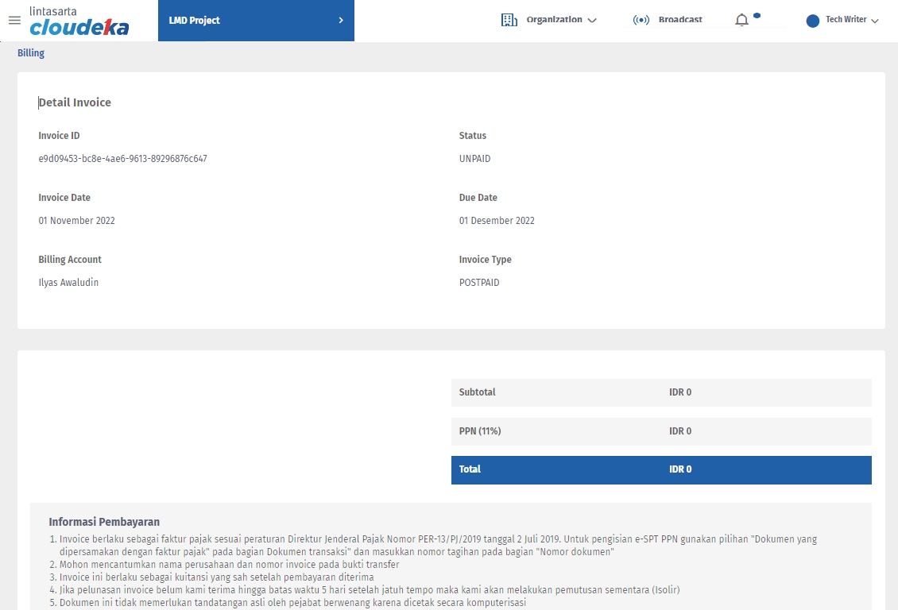Screen dimensions: 898x610
Task: Click the Informasi Pembayaran heading
Action: (104, 522)
